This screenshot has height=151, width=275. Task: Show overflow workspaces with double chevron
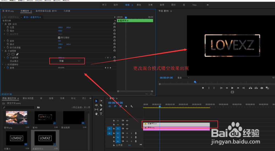[208, 5]
